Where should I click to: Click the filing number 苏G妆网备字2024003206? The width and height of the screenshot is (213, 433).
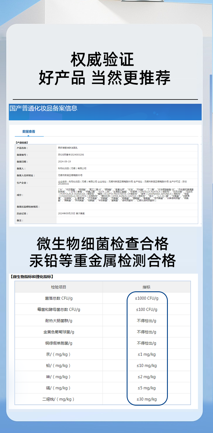tap(71, 155)
